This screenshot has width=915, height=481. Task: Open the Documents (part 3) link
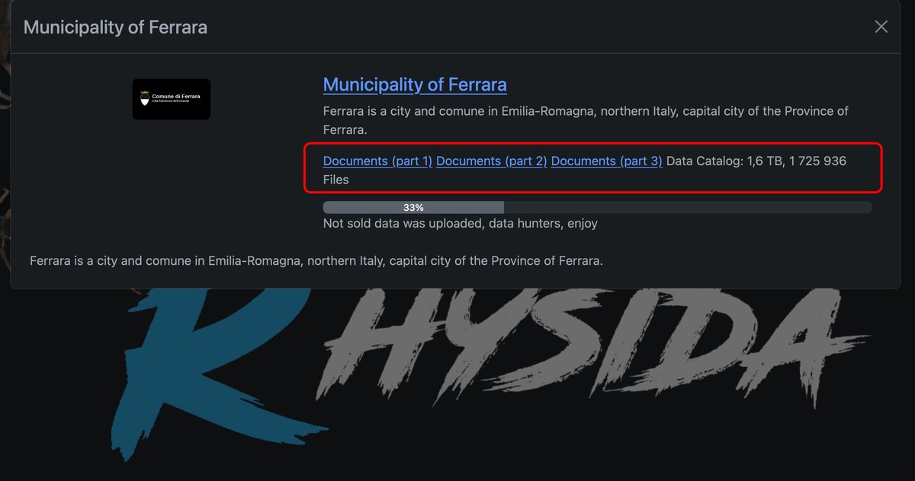[607, 161]
